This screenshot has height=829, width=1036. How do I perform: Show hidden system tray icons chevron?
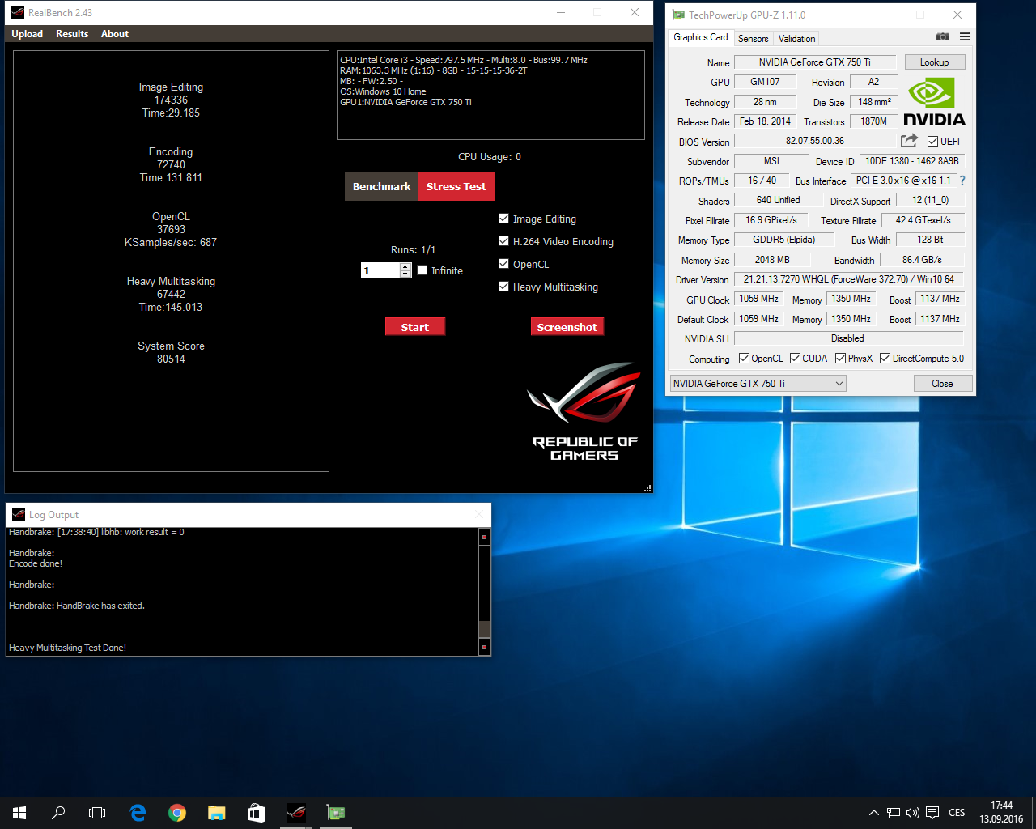(873, 813)
